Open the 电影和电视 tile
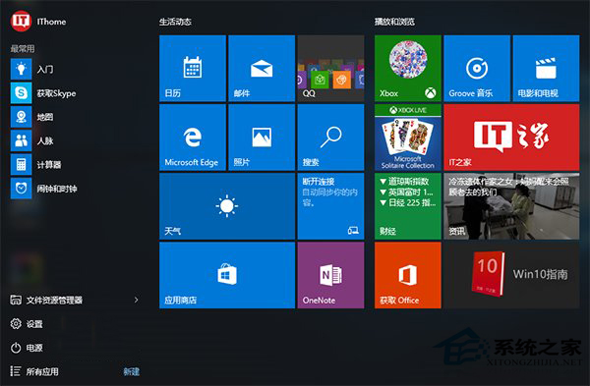Screen dimensions: 590x386 coord(546,69)
